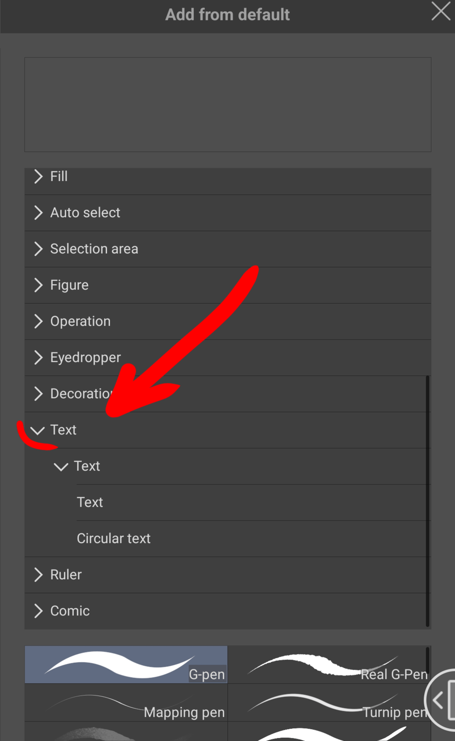Select the Real G-Pen brush

[x=329, y=664]
